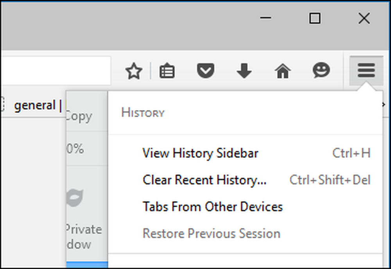Open the Downloads arrow icon
Screen dimensions: 391x269
pos(244,71)
